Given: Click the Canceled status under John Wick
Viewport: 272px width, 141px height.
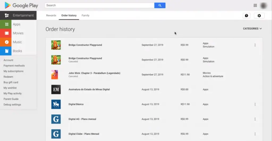Looking at the screenshot, I should pos(73,76).
